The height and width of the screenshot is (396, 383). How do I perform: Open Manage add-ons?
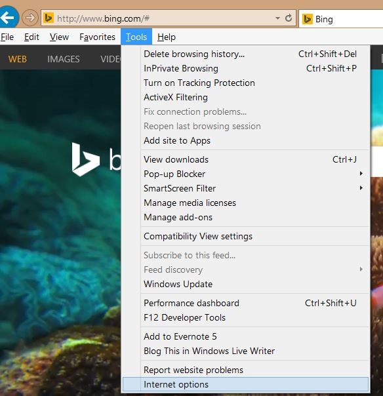245,217
